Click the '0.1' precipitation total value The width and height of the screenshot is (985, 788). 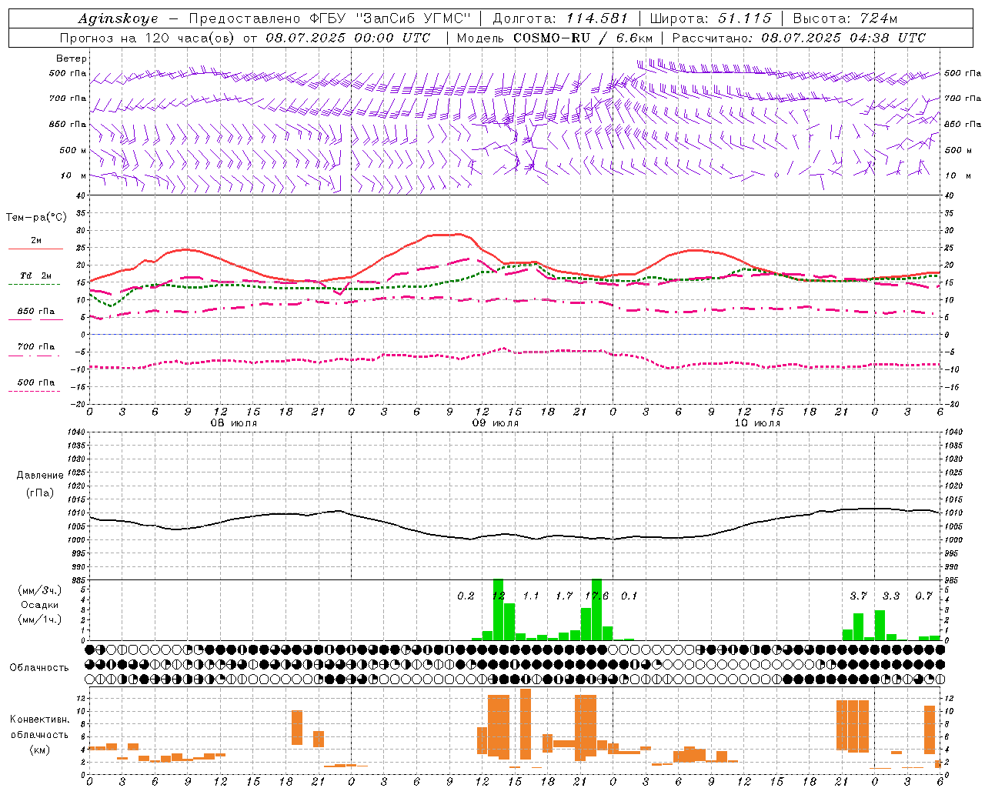click(x=629, y=596)
